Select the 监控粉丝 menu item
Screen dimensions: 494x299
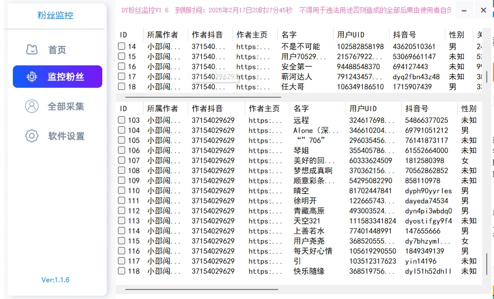(x=58, y=77)
